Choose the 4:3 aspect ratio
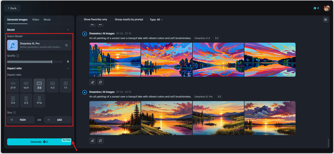This screenshot has width=334, height=154. click(x=52, y=85)
